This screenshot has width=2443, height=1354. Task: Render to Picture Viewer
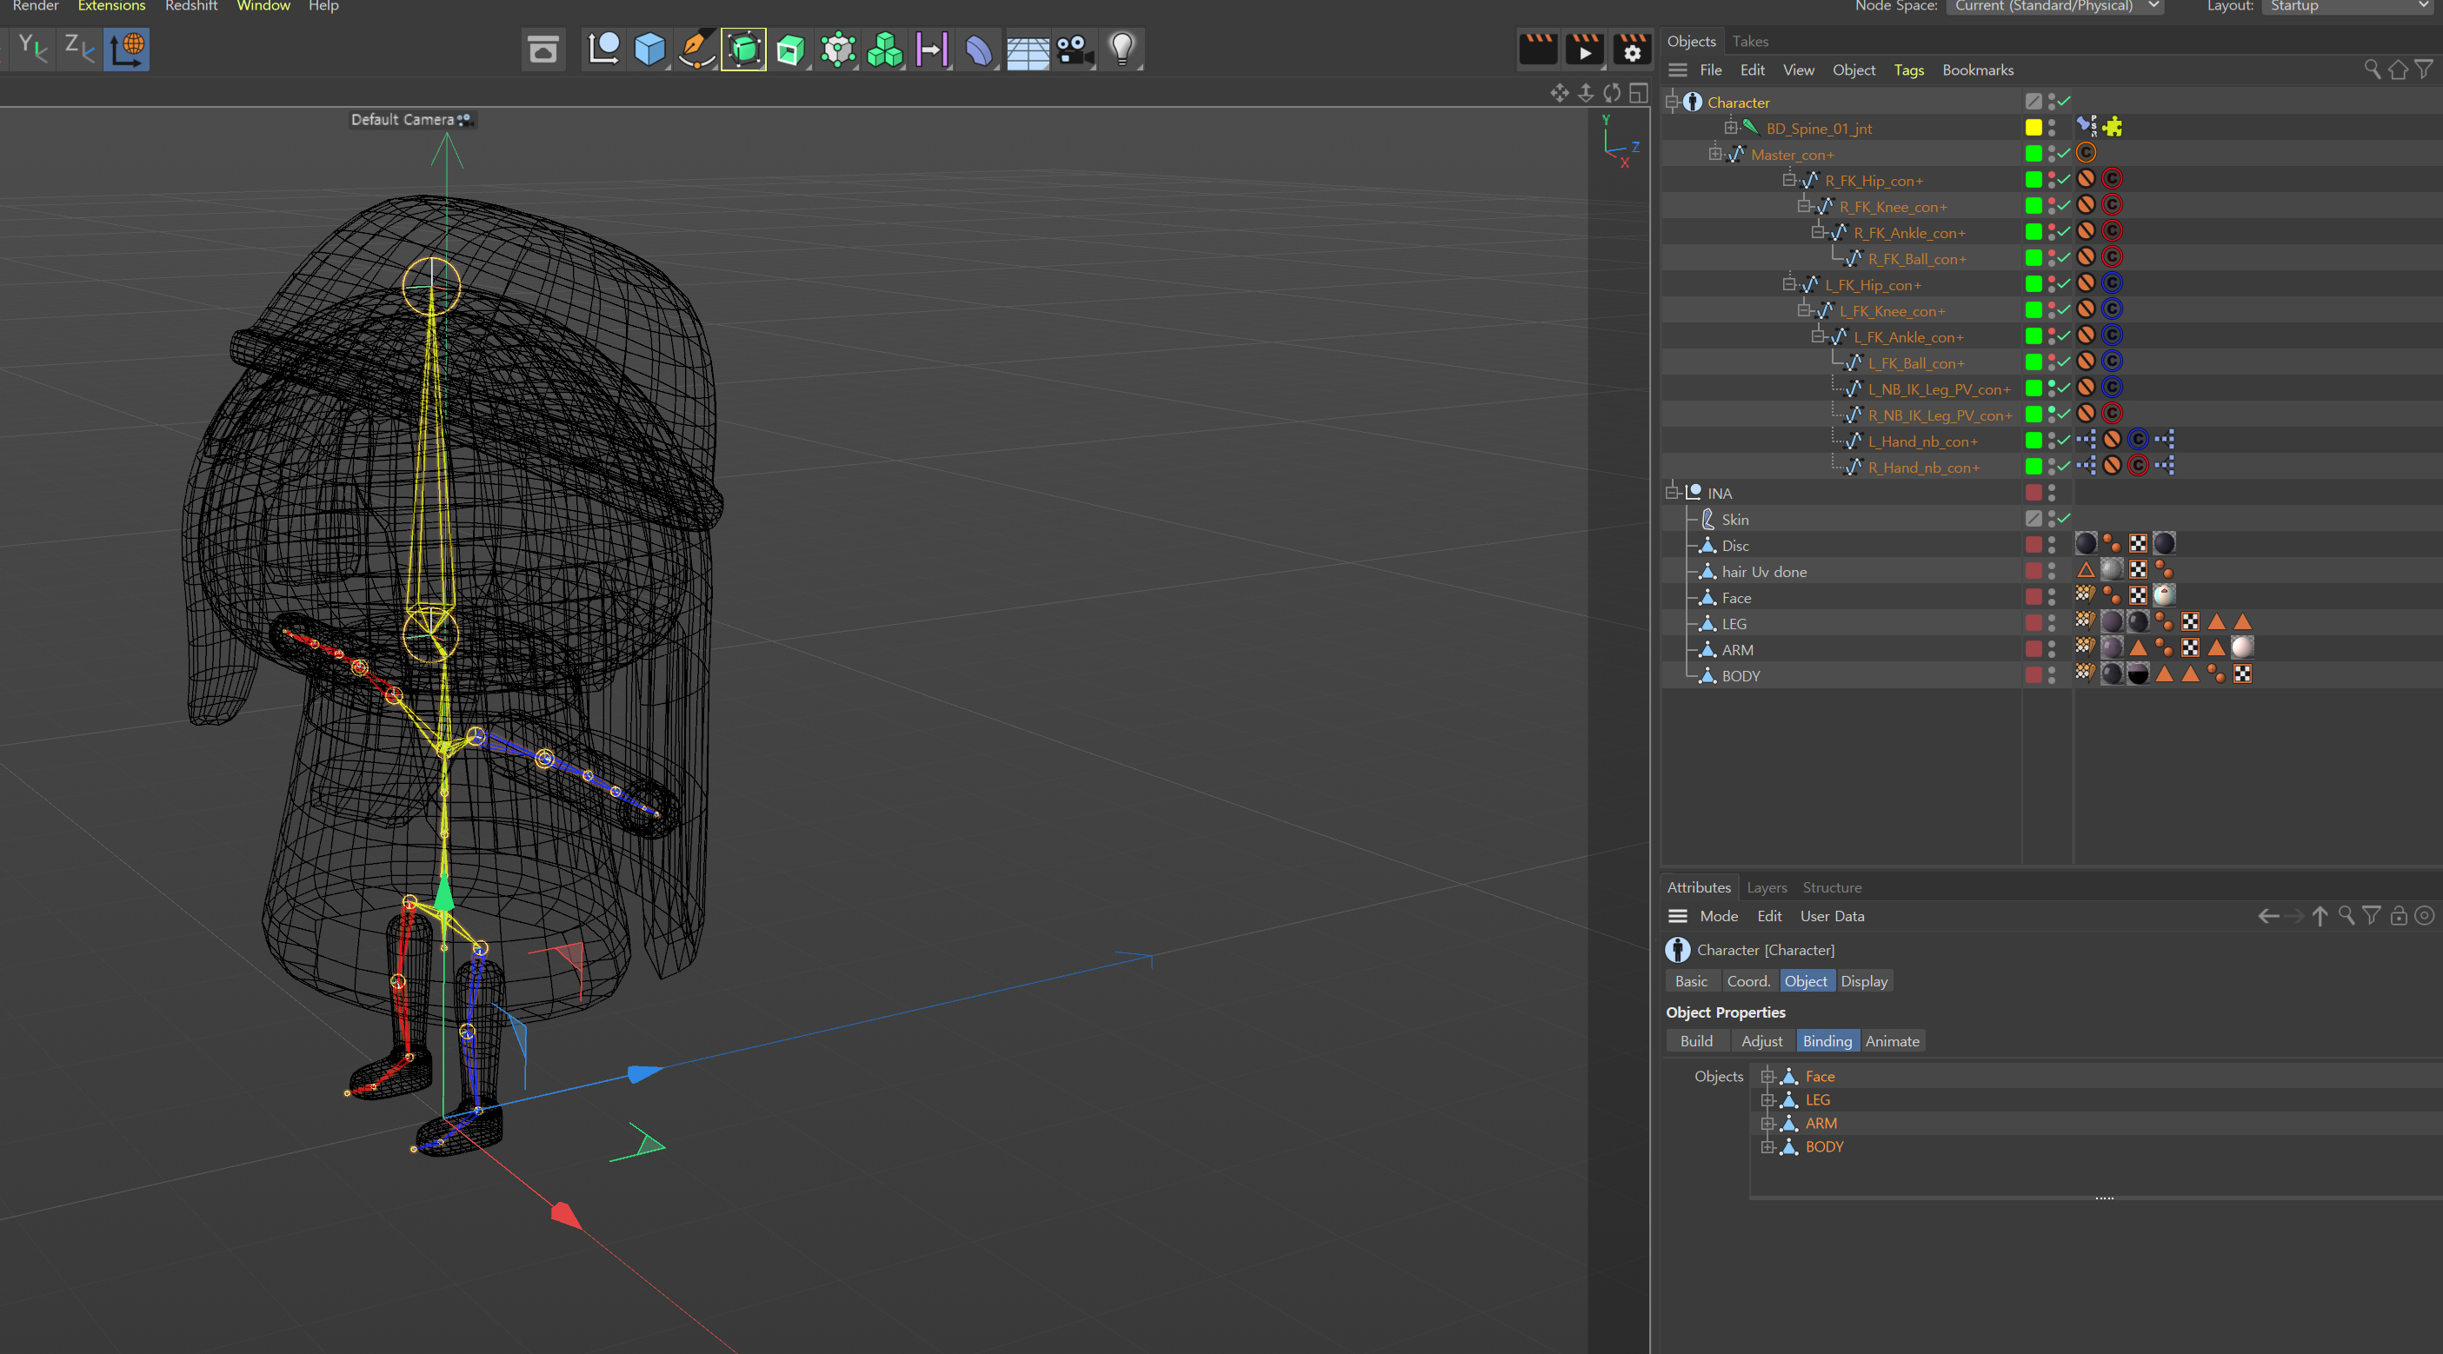pos(1585,50)
